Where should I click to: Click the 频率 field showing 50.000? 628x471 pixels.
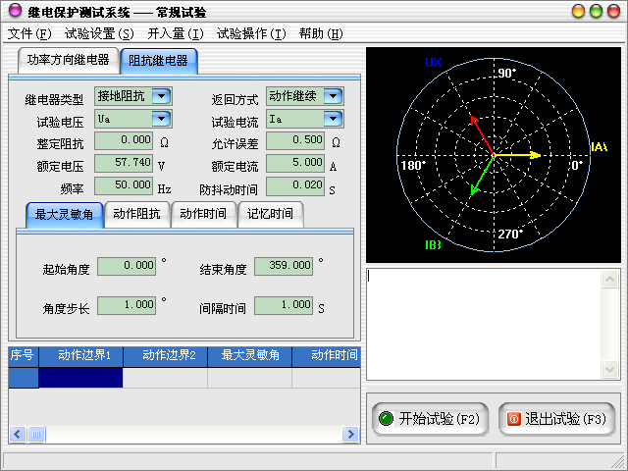124,185
